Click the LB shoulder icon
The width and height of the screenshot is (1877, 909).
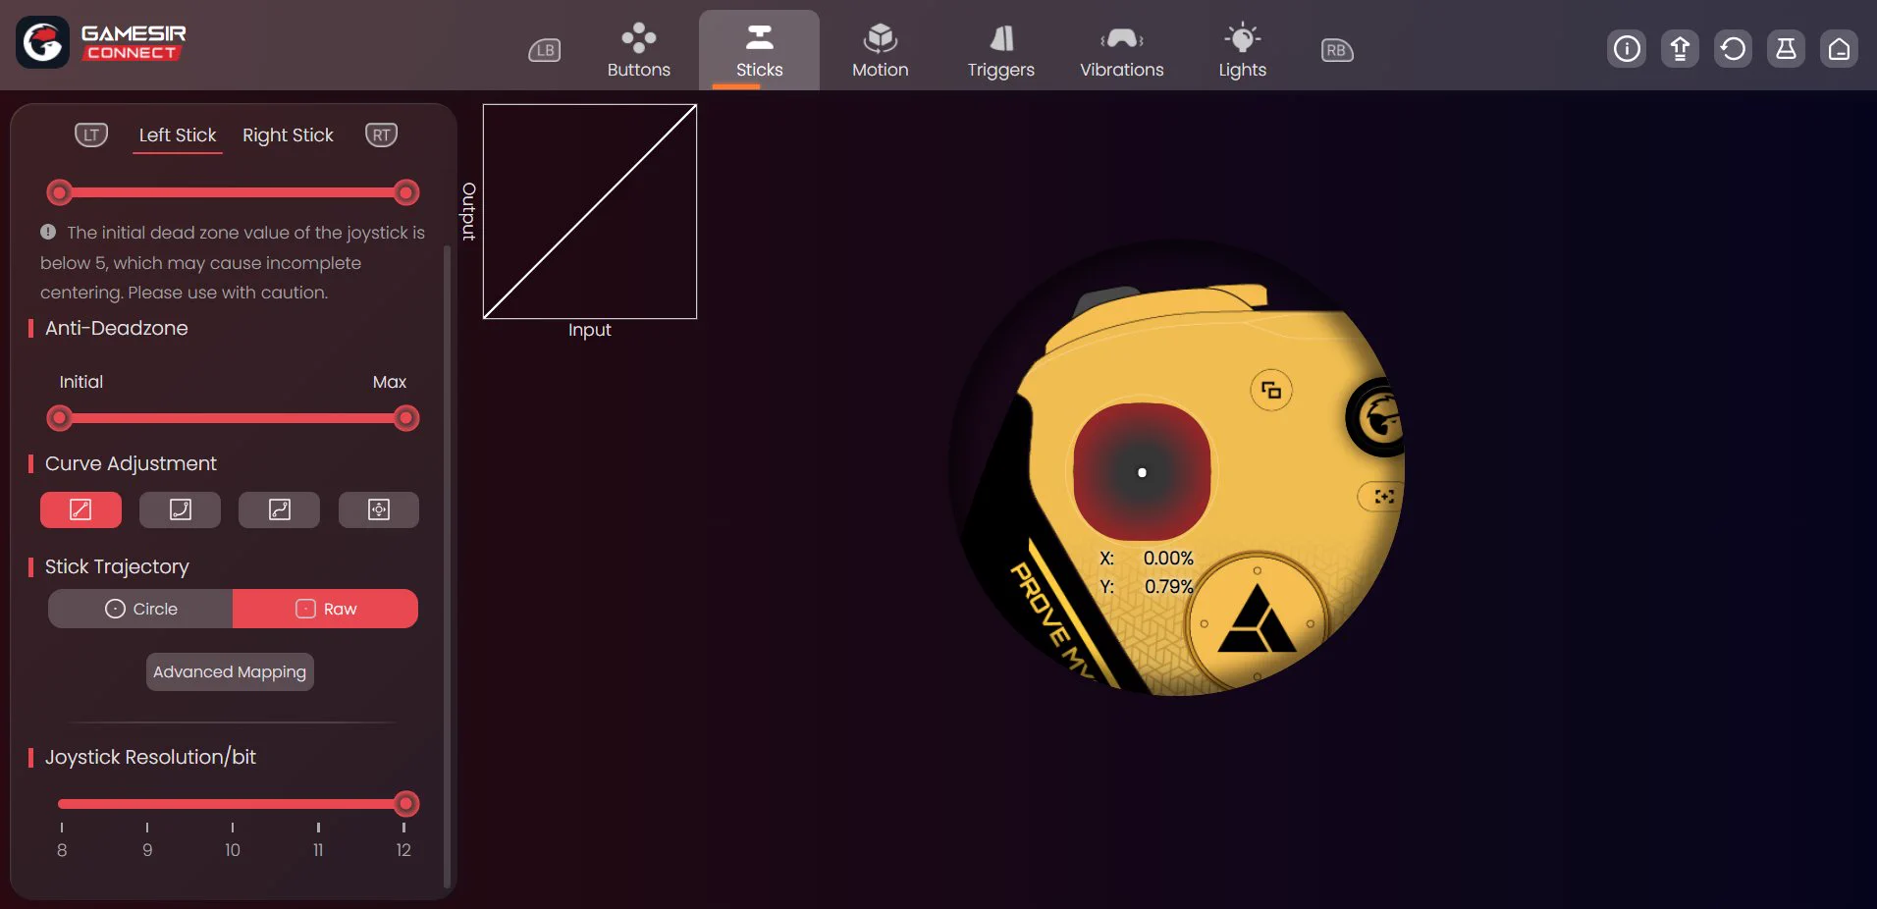(x=545, y=50)
